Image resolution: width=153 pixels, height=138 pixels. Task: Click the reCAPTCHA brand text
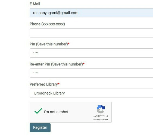tap(101, 116)
